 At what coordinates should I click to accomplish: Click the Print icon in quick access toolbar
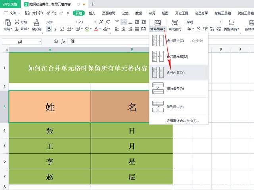point(41,13)
